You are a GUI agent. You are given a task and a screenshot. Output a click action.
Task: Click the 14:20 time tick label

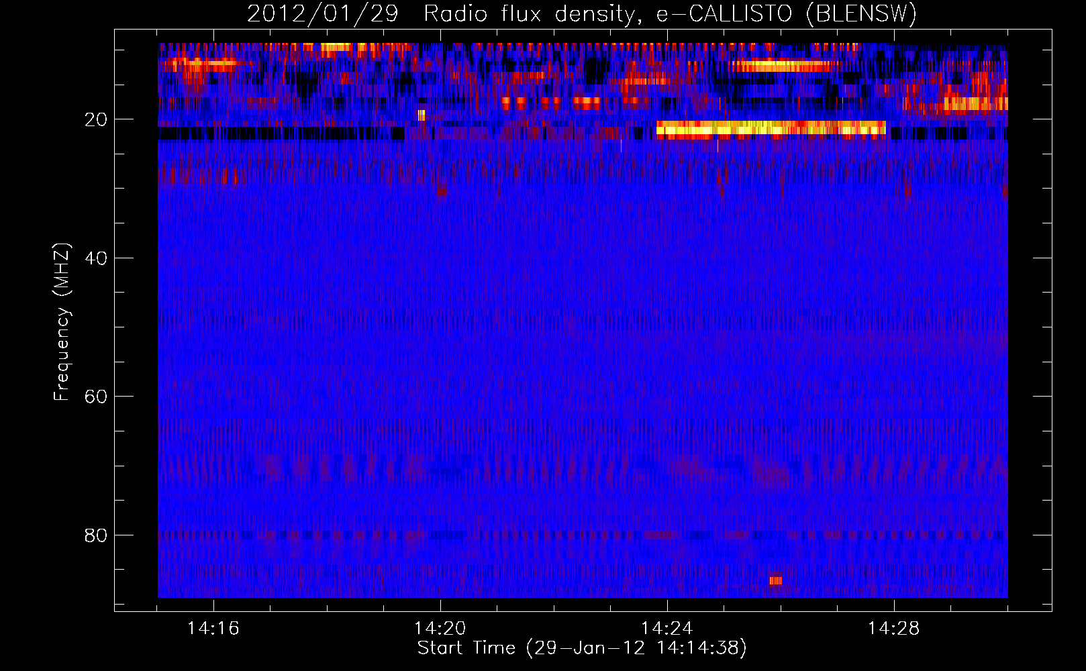pyautogui.click(x=440, y=629)
